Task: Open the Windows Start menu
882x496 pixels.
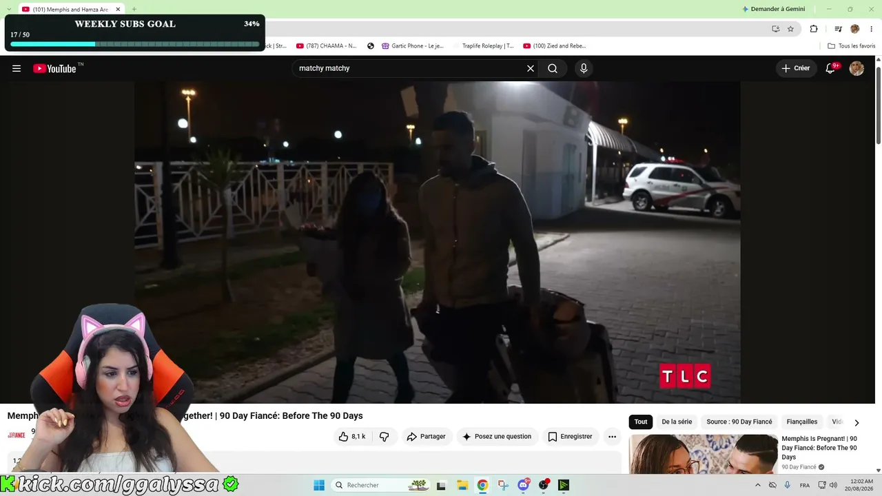Action: [x=319, y=485]
